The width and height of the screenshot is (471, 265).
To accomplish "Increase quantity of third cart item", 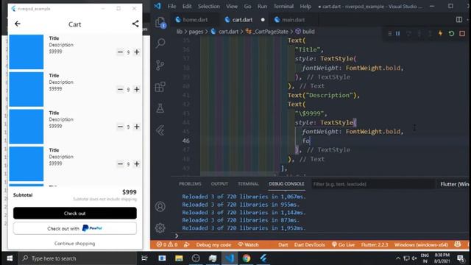I will (x=137, y=127).
